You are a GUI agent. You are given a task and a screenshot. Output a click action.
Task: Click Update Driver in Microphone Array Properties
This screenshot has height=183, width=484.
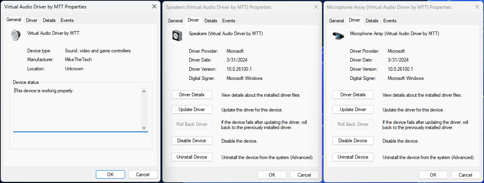click(353, 109)
